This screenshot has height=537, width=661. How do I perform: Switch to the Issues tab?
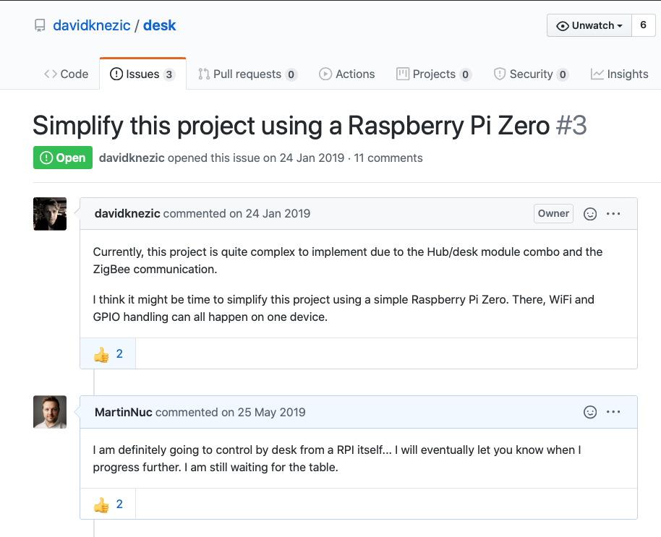pos(142,74)
